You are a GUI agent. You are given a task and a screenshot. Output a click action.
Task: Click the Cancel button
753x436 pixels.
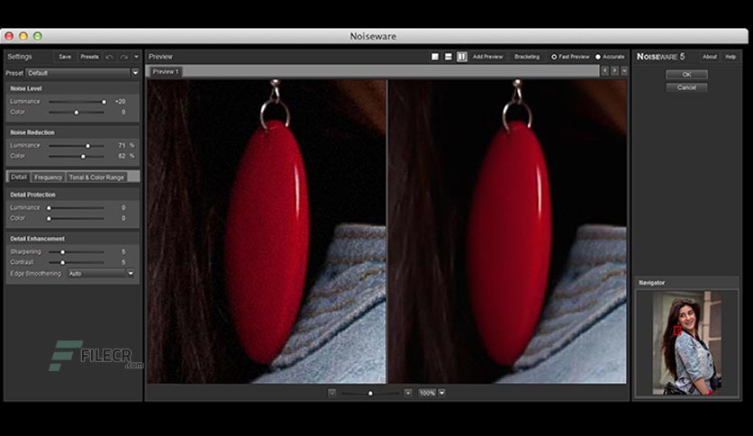686,87
